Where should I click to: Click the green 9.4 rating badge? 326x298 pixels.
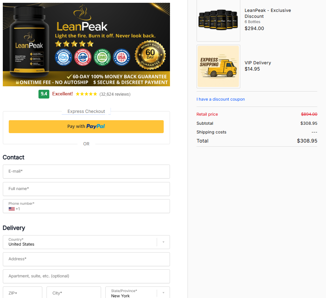[44, 94]
